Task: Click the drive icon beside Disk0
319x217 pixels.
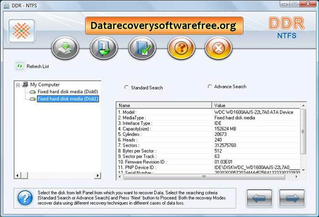Action: click(x=32, y=92)
